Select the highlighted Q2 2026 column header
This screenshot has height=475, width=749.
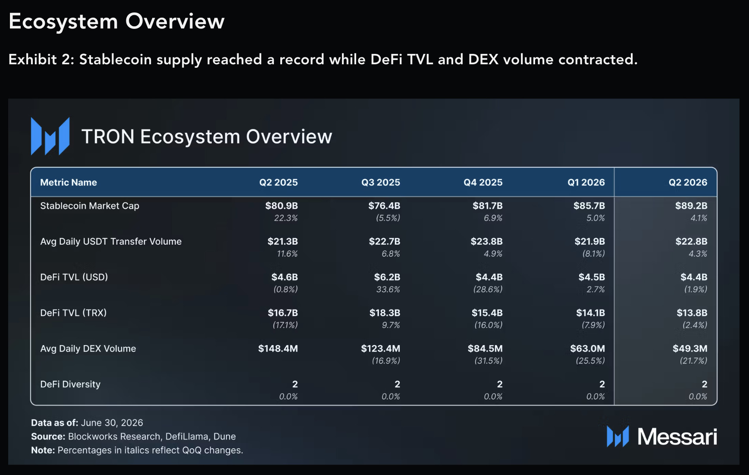click(x=688, y=182)
